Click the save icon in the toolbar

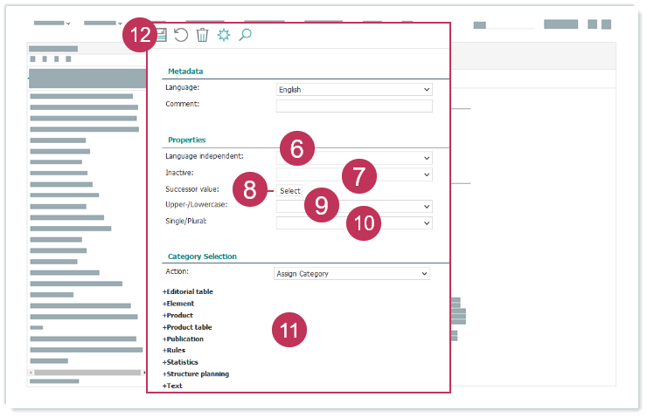pyautogui.click(x=162, y=35)
